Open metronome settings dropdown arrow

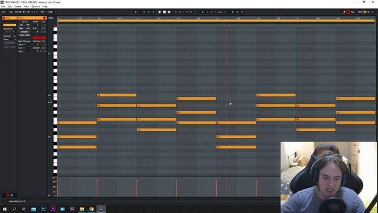[46, 12]
